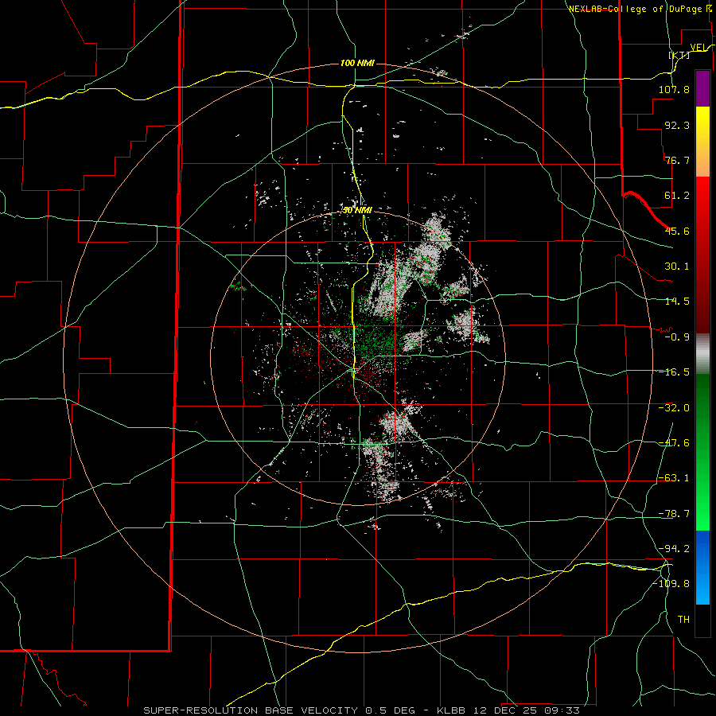This screenshot has width=716, height=716.
Task: Pick the purple segment of velocity scale
Action: click(x=702, y=88)
